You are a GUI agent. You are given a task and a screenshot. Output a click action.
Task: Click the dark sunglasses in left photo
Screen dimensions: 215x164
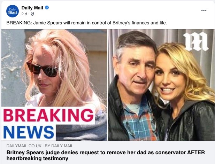click(x=43, y=69)
